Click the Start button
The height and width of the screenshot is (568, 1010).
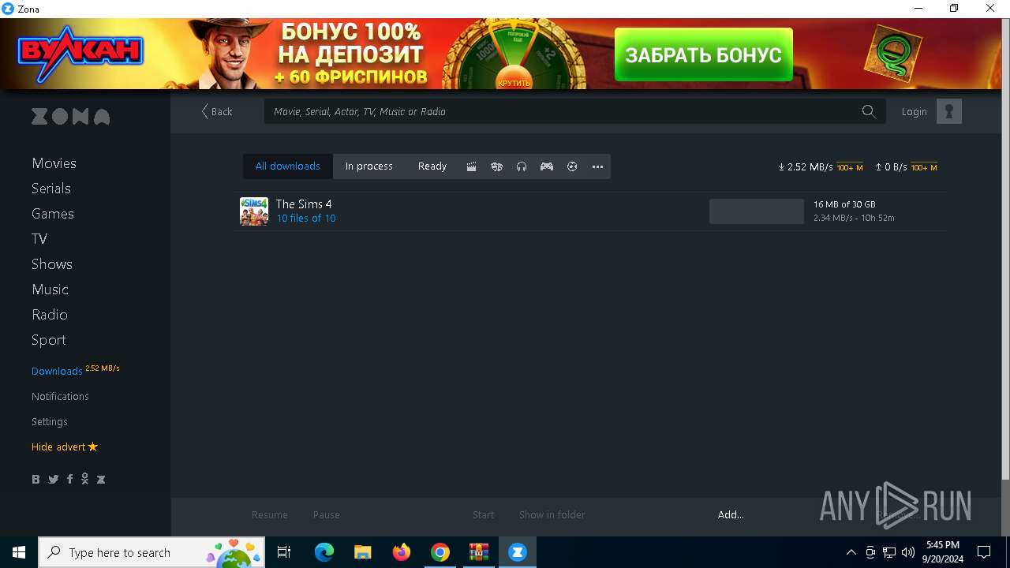point(484,514)
